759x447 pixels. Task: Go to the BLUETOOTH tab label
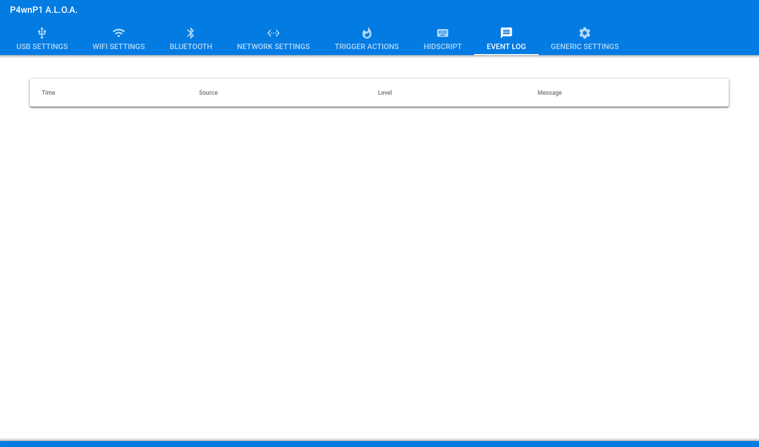click(x=191, y=47)
